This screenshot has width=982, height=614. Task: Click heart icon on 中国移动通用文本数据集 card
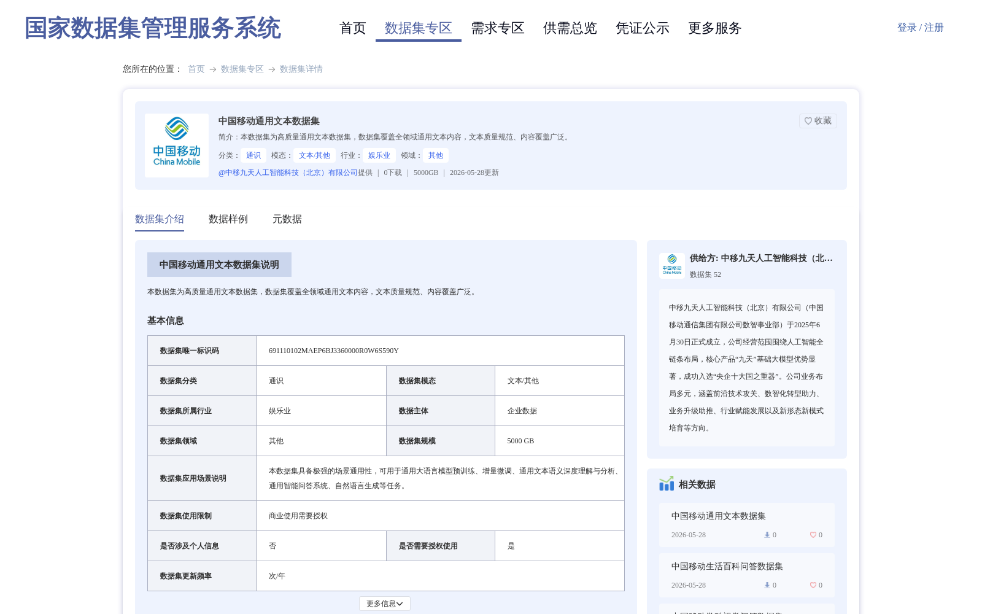813,535
